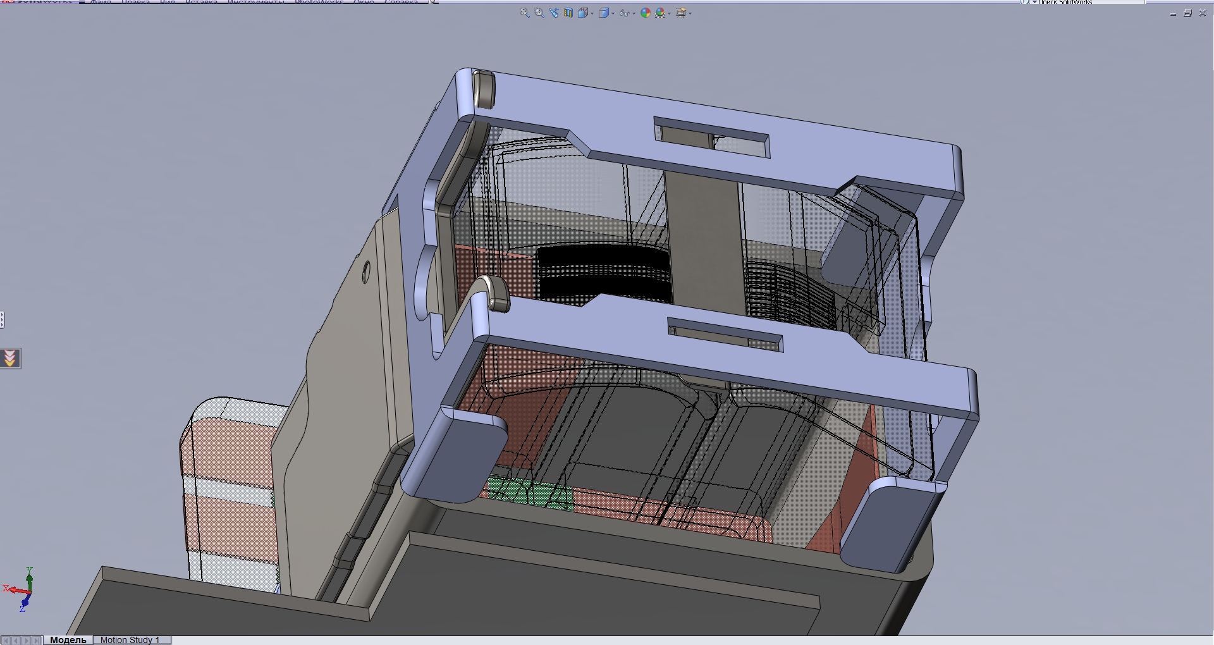Jump to last tab with arrow
The image size is (1214, 645).
click(37, 641)
